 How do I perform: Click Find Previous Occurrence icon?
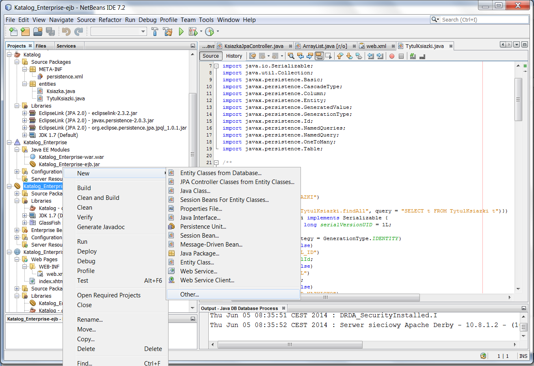[301, 56]
